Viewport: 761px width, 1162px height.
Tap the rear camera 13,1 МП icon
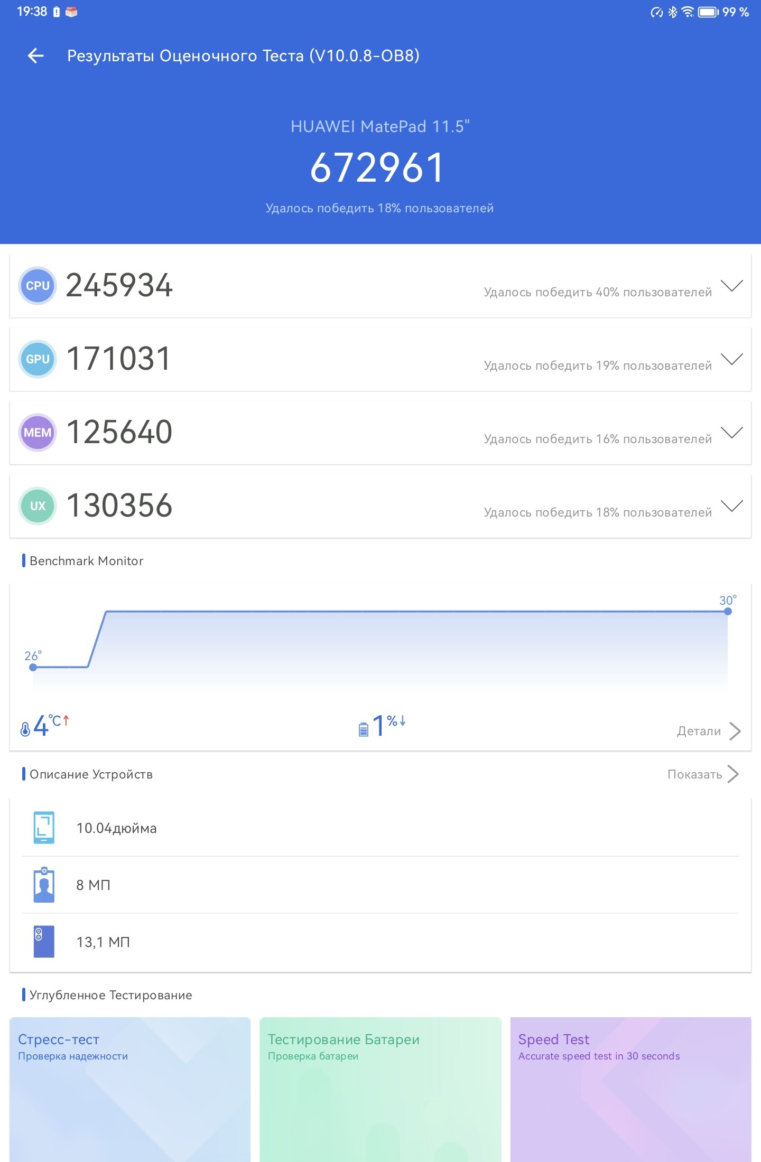44,942
